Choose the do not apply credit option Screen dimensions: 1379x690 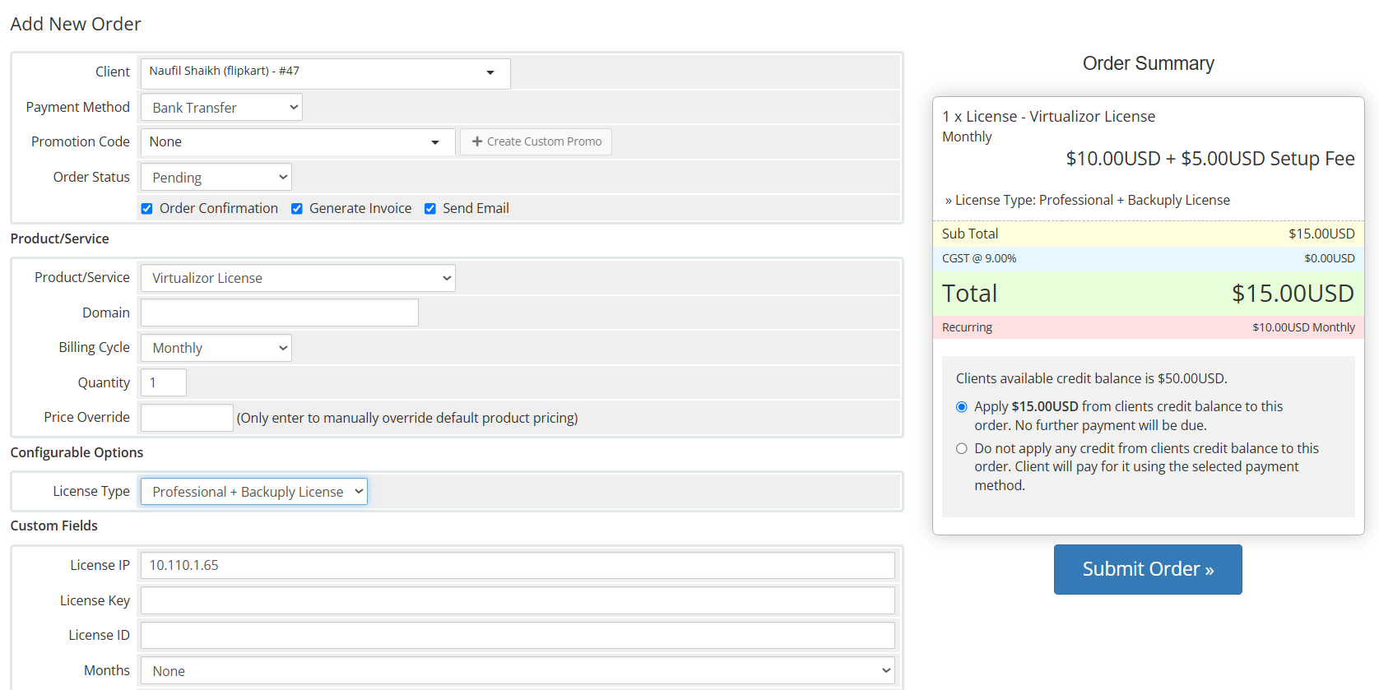point(961,449)
